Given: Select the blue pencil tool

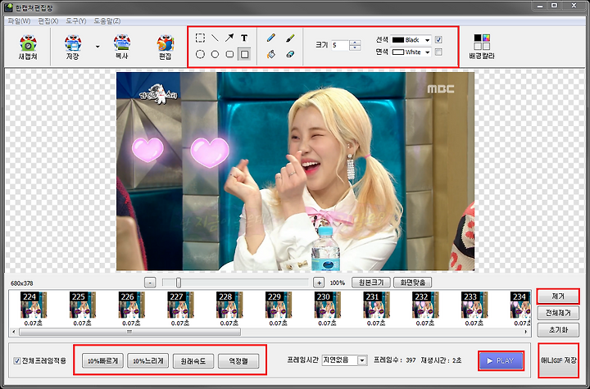Looking at the screenshot, I should 271,38.
